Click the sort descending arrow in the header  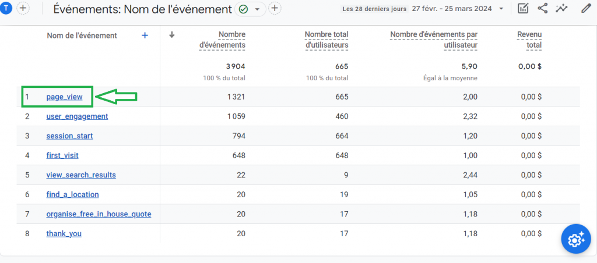click(x=172, y=34)
